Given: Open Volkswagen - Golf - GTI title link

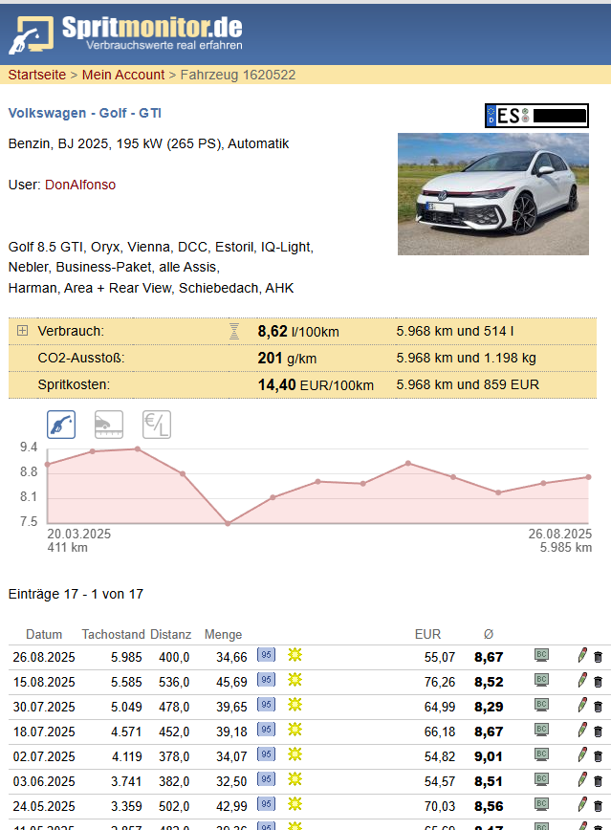Looking at the screenshot, I should 85,113.
